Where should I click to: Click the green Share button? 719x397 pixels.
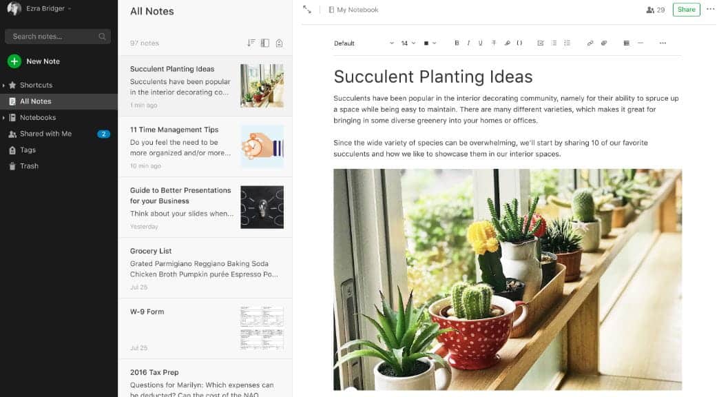click(x=686, y=10)
